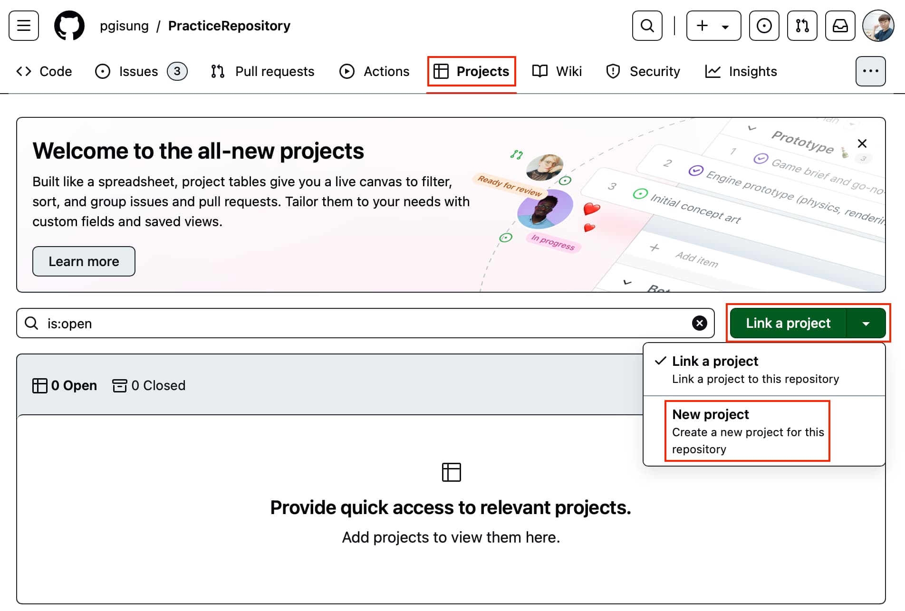The height and width of the screenshot is (611, 905).
Task: Switch to the Issues tab
Action: pos(141,71)
